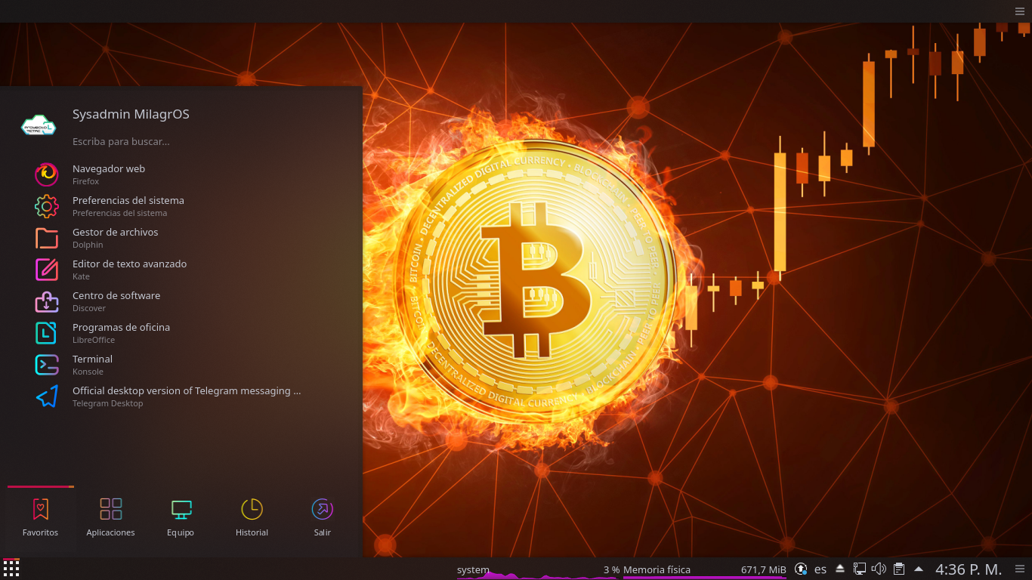Select the Salir tab
The height and width of the screenshot is (580, 1032).
click(x=323, y=517)
